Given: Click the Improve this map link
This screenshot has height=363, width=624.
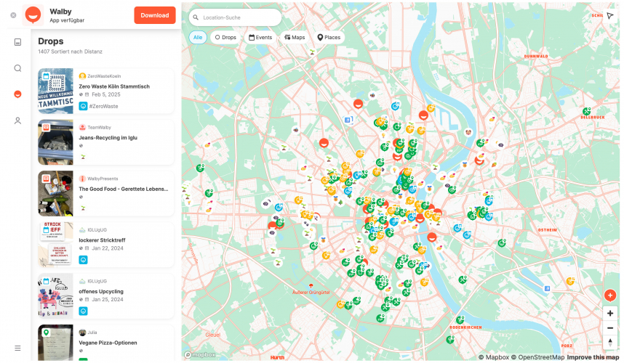Looking at the screenshot, I should (x=593, y=357).
